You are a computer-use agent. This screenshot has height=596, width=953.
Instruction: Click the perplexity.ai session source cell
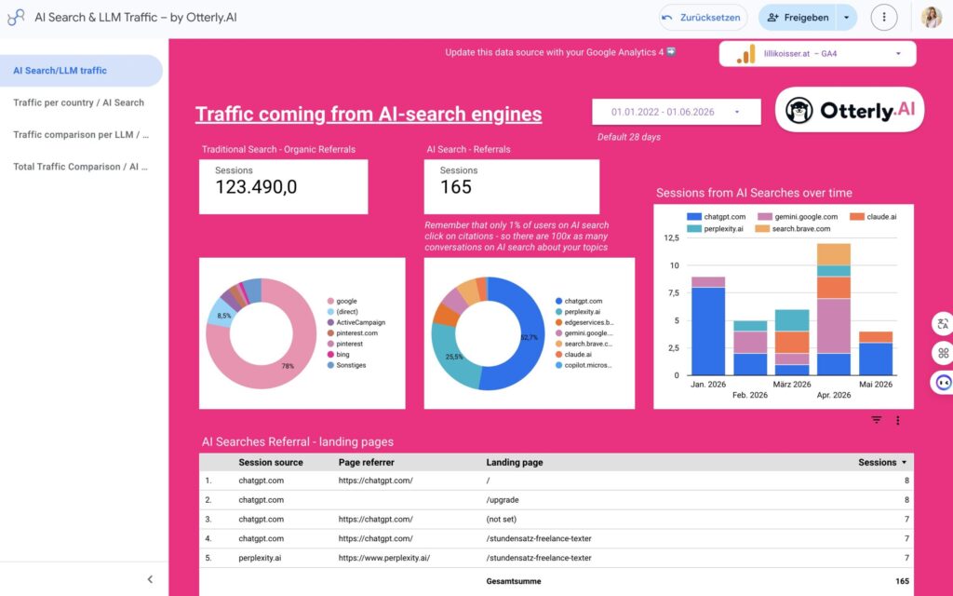point(260,558)
